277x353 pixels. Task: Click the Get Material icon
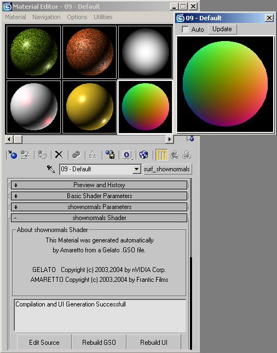click(x=13, y=155)
